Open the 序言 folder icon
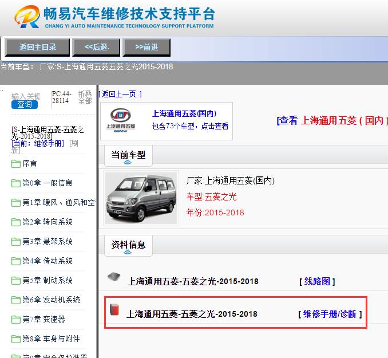The width and height of the screenshot is (388, 358). tap(16, 164)
